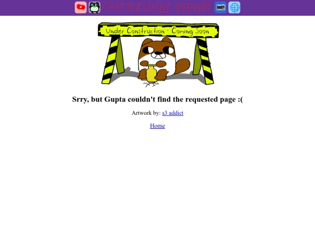Viewport: 315px width, 236px height.
Task: Click the pixel frog icon
Action: click(x=94, y=8)
